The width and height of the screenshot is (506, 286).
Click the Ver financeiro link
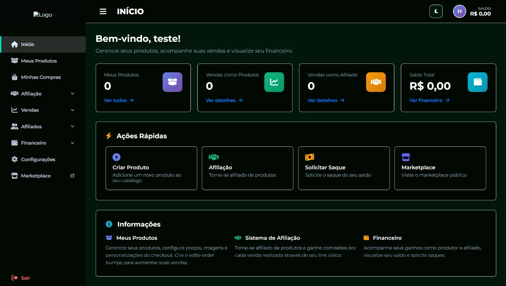click(x=429, y=101)
